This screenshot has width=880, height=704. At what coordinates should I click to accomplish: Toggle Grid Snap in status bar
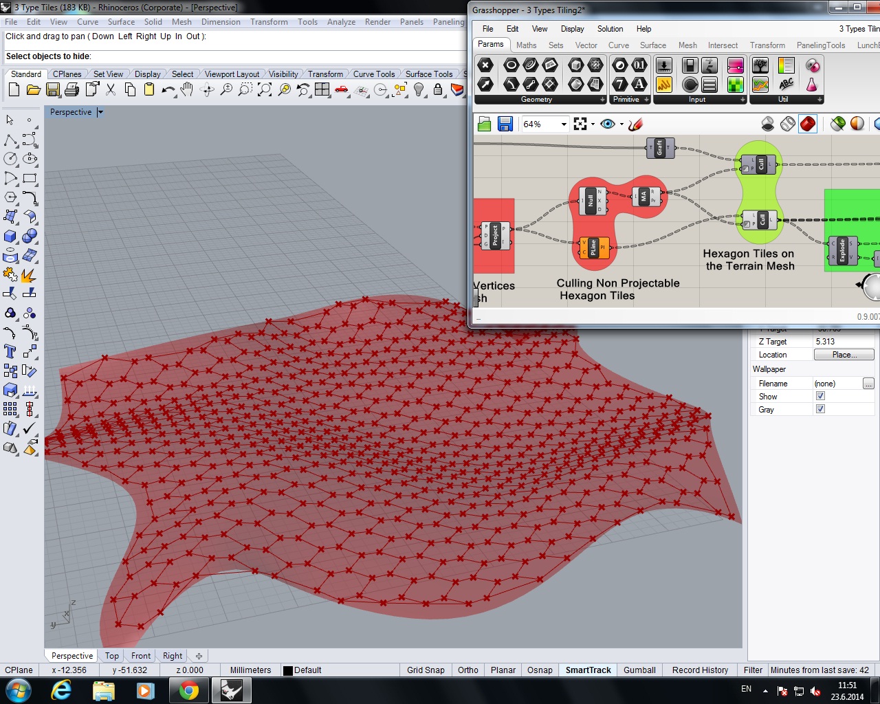tap(426, 670)
